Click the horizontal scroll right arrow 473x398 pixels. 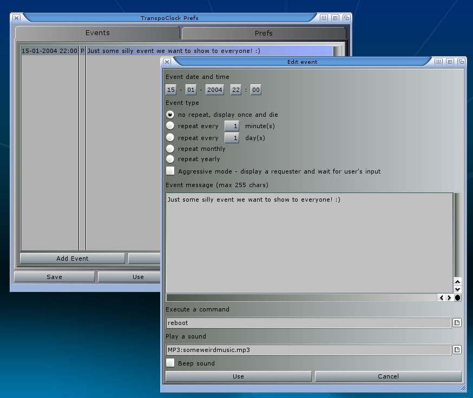coord(449,297)
